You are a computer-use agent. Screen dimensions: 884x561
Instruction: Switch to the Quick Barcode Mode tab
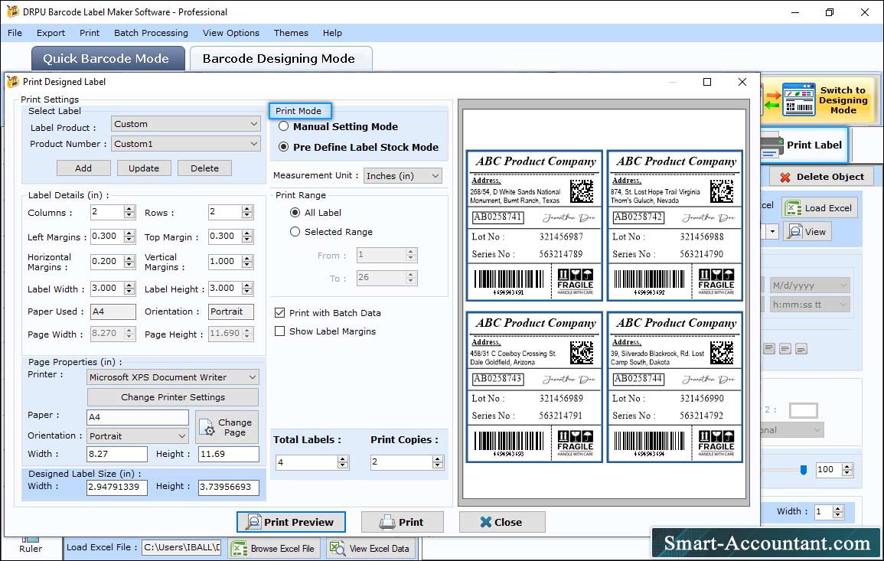click(108, 59)
